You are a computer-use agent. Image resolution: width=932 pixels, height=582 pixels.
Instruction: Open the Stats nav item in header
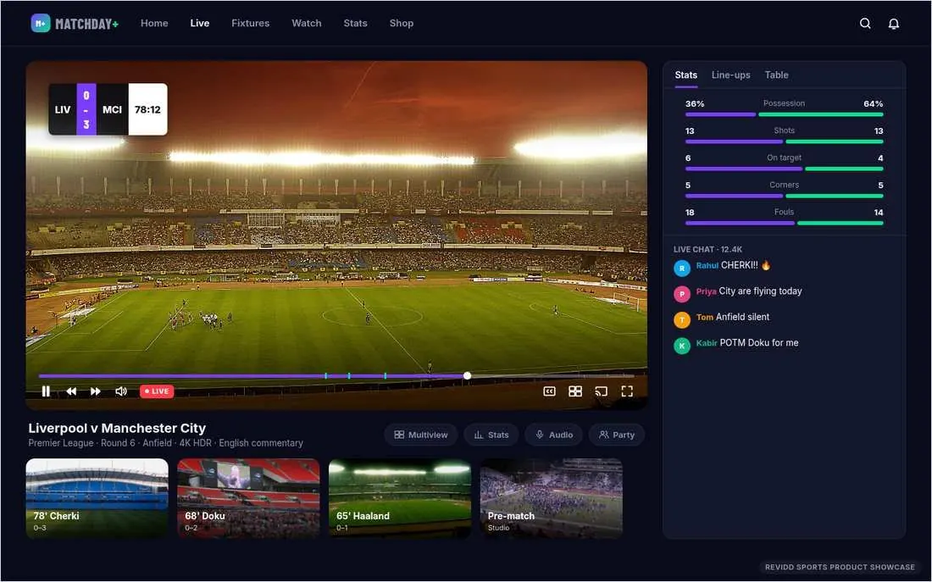(x=356, y=23)
